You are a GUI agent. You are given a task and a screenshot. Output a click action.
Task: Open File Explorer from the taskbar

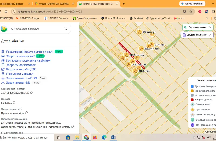pyautogui.click(x=77, y=137)
